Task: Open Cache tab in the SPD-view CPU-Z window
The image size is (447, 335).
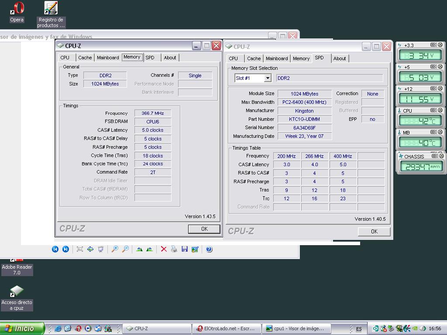Action: [x=254, y=58]
